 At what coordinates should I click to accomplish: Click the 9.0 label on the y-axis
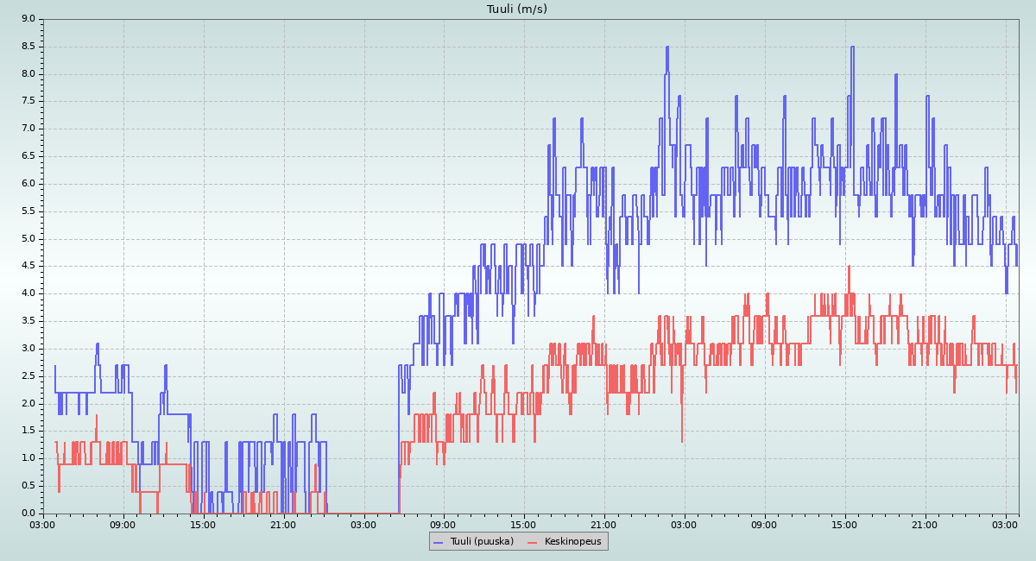click(28, 19)
